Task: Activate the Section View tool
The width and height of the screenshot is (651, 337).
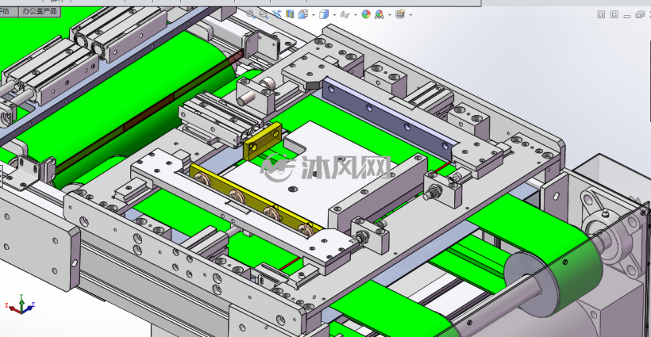Action: pyautogui.click(x=290, y=14)
